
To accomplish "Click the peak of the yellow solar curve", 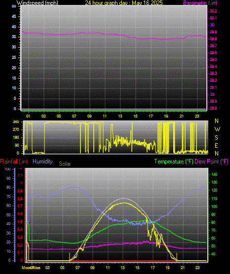I will coord(123,203).
